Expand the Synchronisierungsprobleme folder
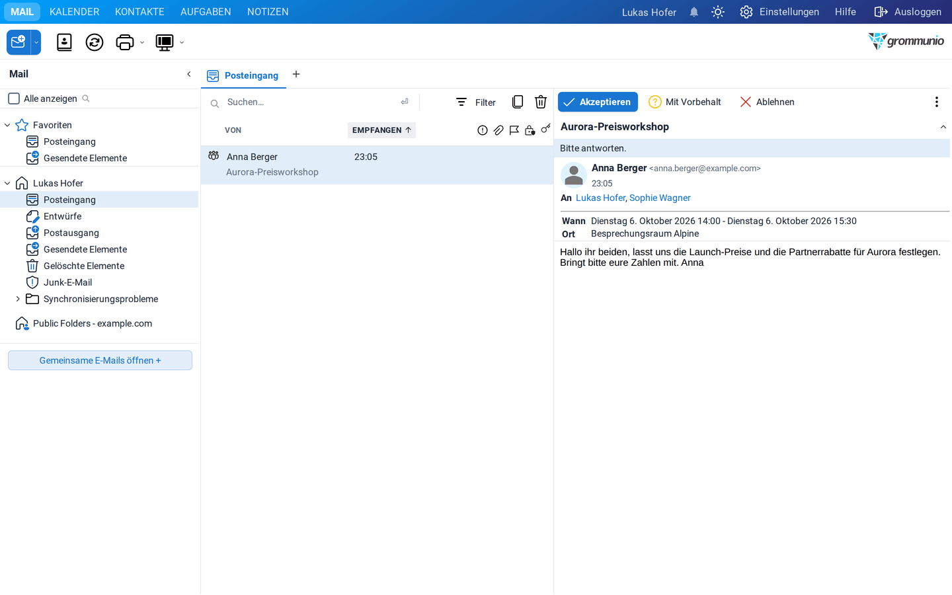This screenshot has width=952, height=595. pyautogui.click(x=18, y=299)
